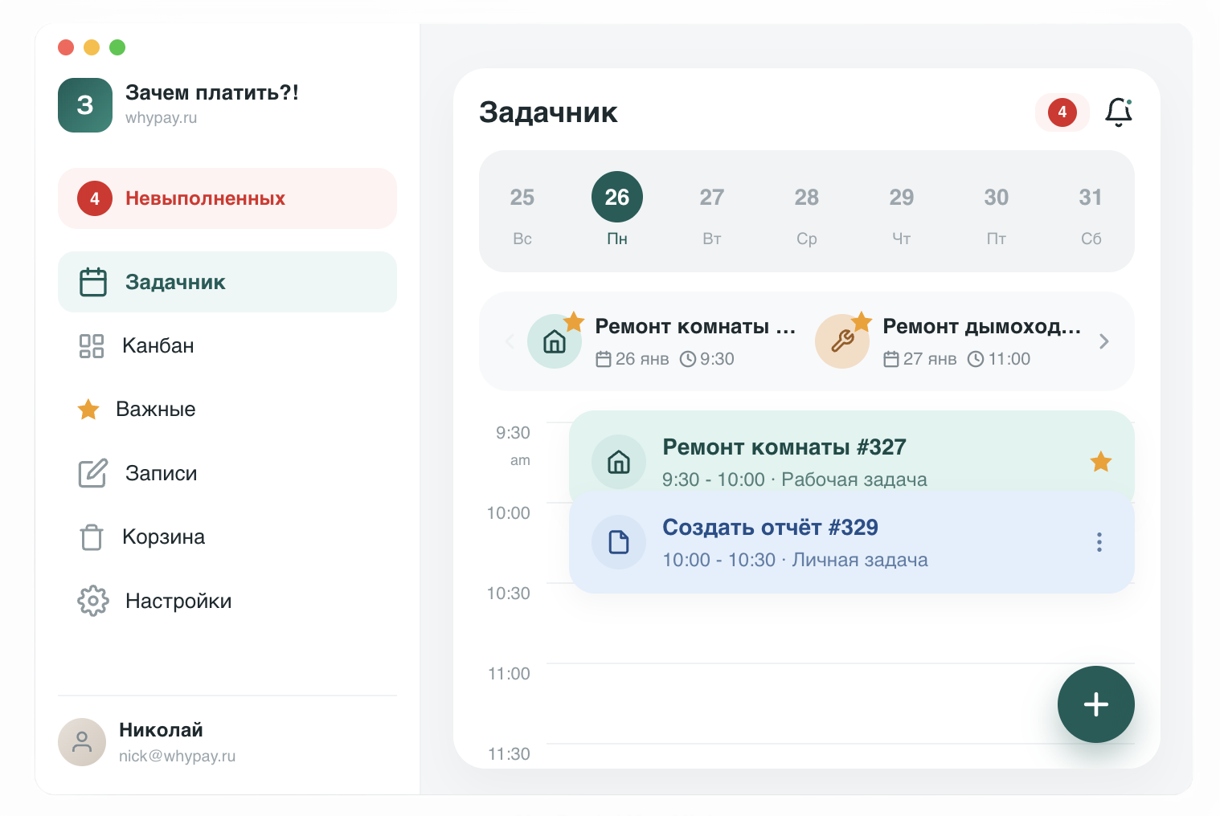Click wrench icon of Ремонт дымохода card
The height and width of the screenshot is (816, 1220).
coord(842,342)
